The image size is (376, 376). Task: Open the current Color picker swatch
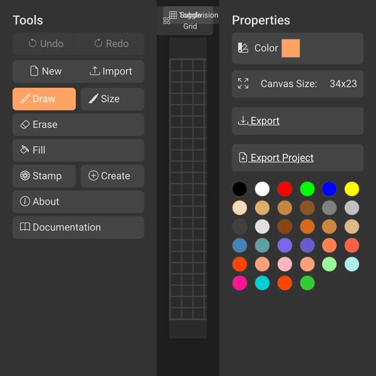[291, 48]
